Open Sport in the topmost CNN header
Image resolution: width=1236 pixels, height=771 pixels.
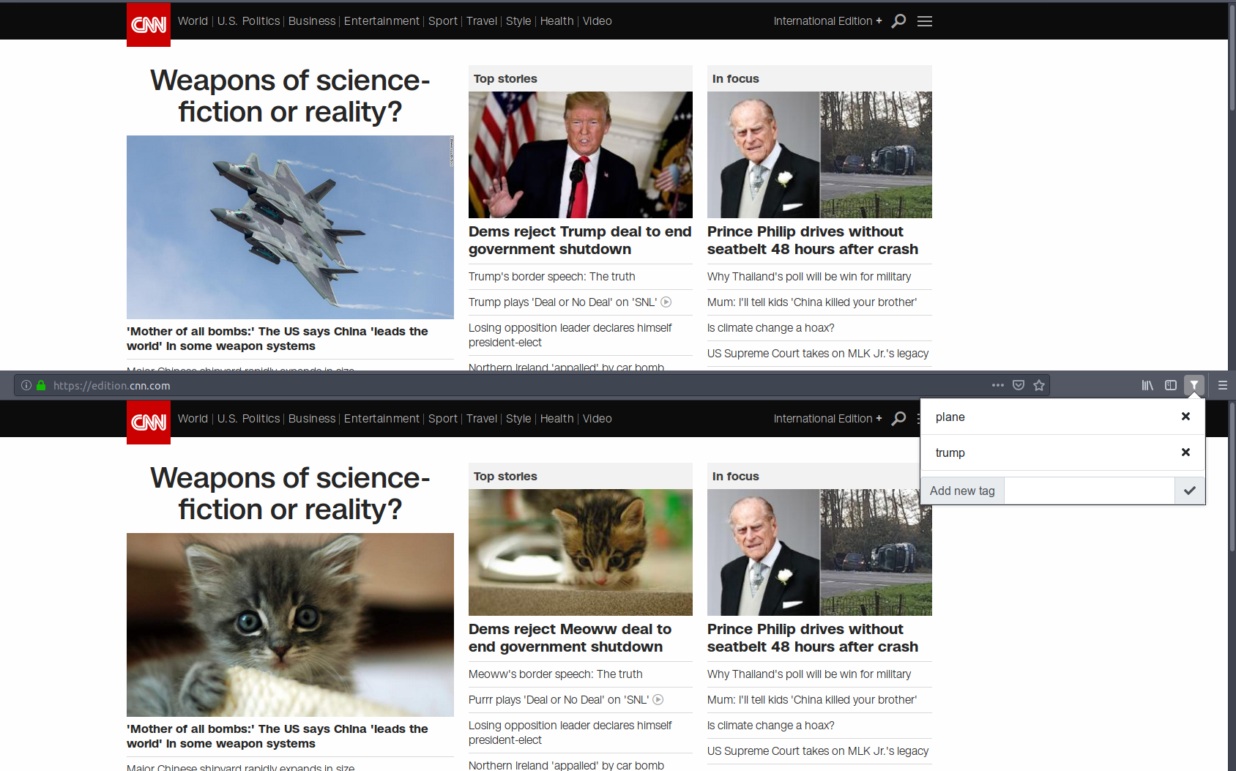click(443, 21)
